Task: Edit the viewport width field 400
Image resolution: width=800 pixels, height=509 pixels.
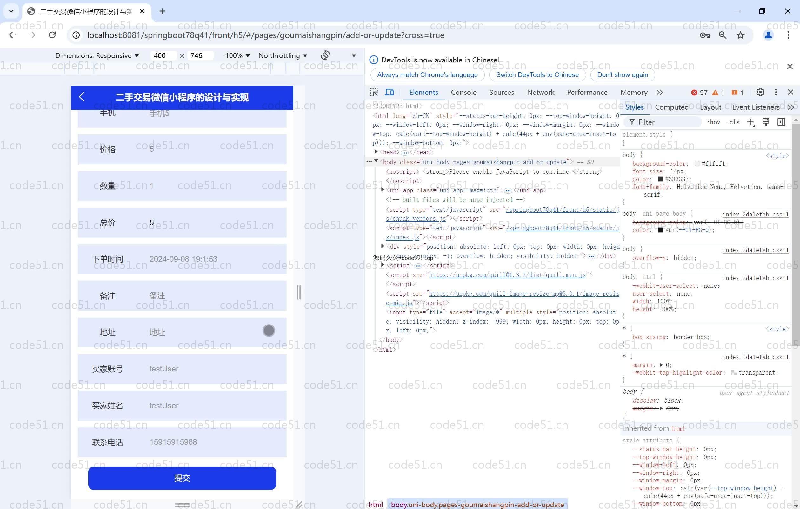Action: coord(163,55)
